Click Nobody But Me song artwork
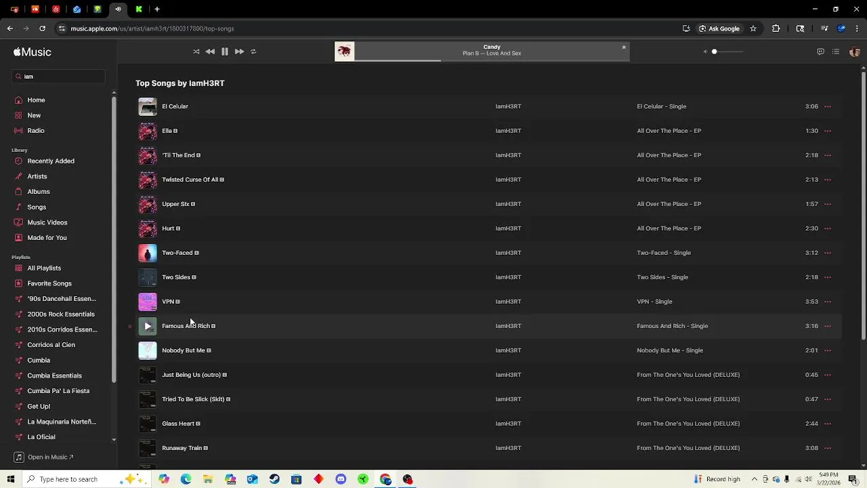The height and width of the screenshot is (488, 867). (148, 350)
